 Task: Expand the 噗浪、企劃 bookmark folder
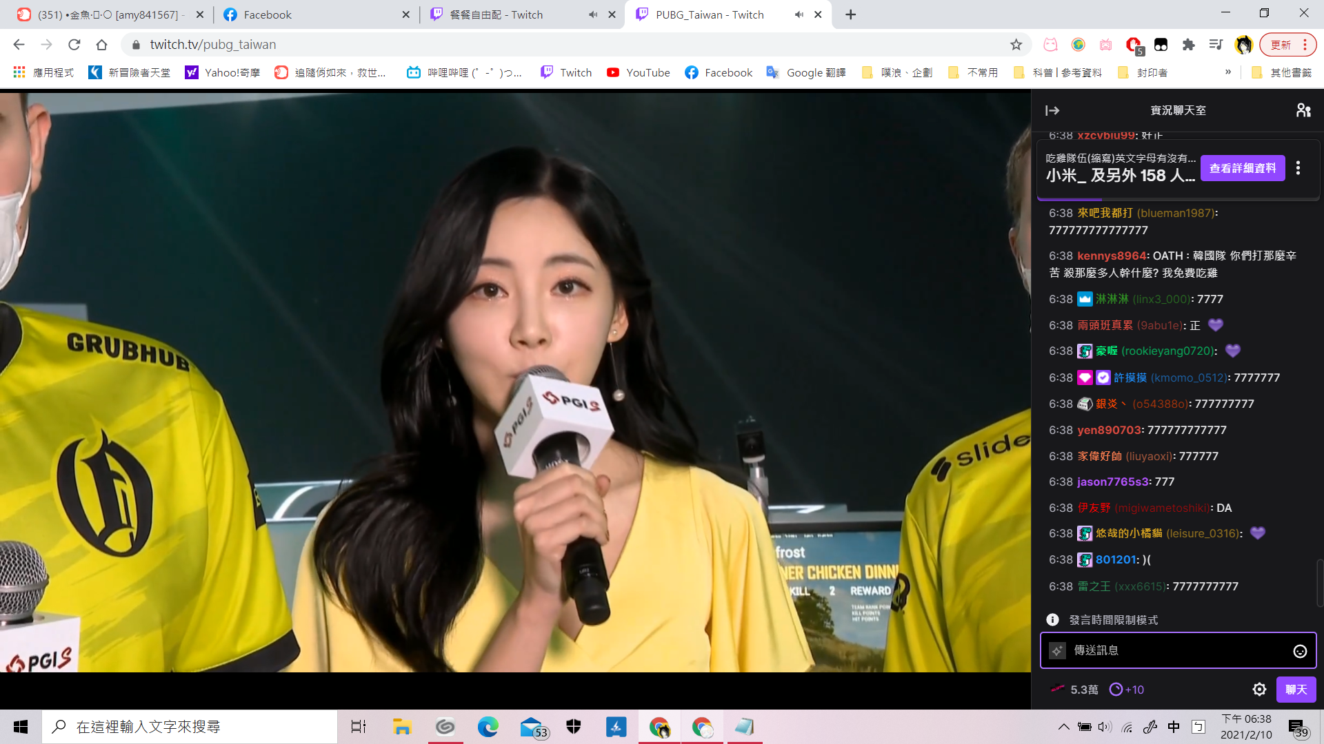(x=896, y=72)
